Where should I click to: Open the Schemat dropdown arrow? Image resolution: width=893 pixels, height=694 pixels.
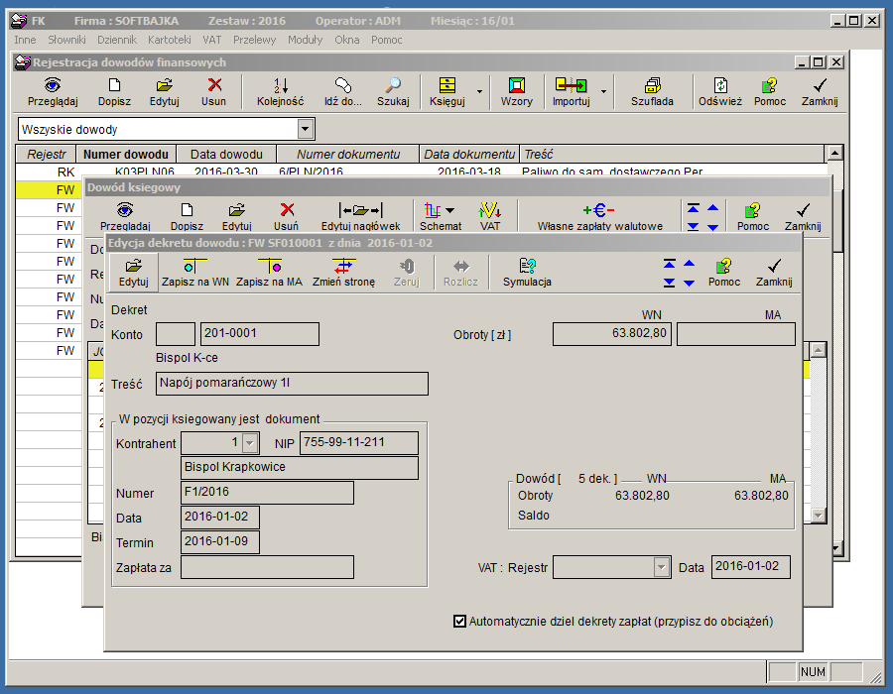(x=449, y=210)
